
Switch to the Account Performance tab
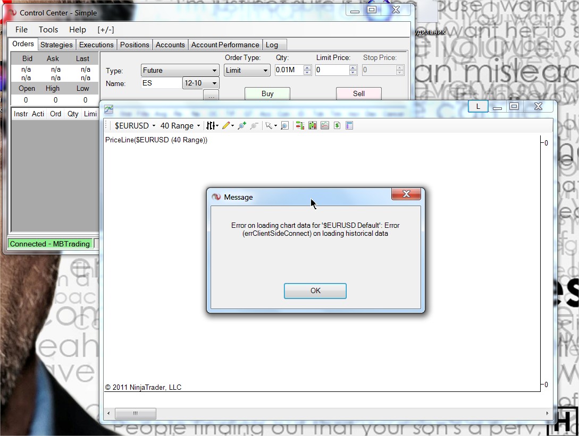click(x=225, y=45)
